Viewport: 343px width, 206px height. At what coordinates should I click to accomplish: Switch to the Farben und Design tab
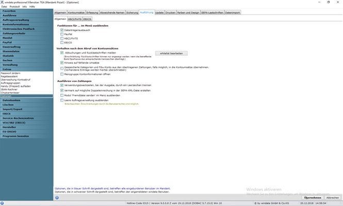pos(188,13)
